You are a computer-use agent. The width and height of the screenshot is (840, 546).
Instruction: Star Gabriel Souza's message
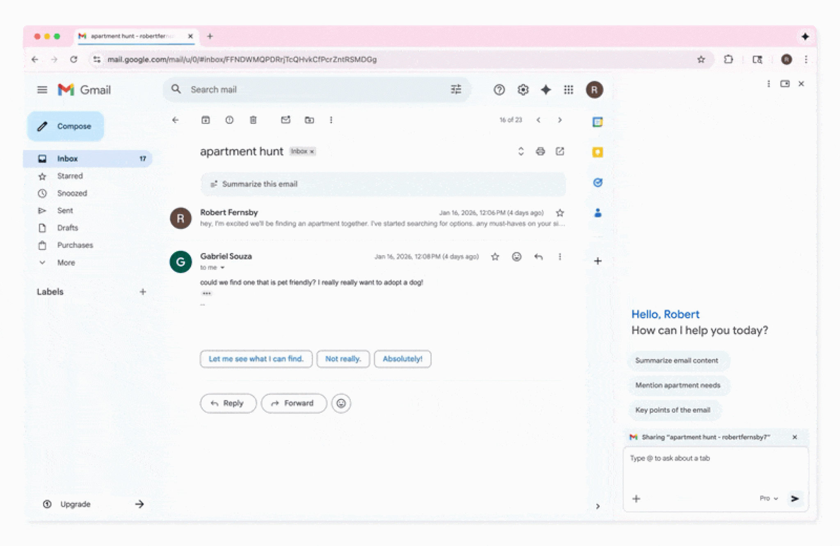(x=495, y=257)
